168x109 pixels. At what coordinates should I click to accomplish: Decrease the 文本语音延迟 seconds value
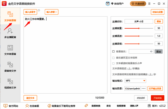(x=128, y=69)
